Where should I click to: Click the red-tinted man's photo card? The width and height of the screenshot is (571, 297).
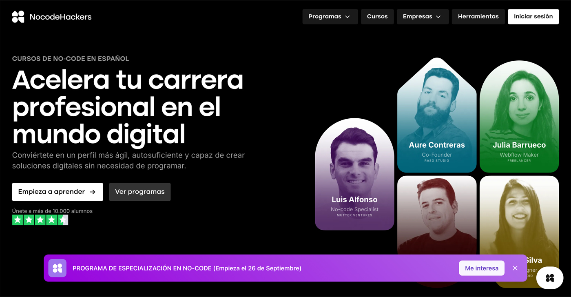click(437, 215)
